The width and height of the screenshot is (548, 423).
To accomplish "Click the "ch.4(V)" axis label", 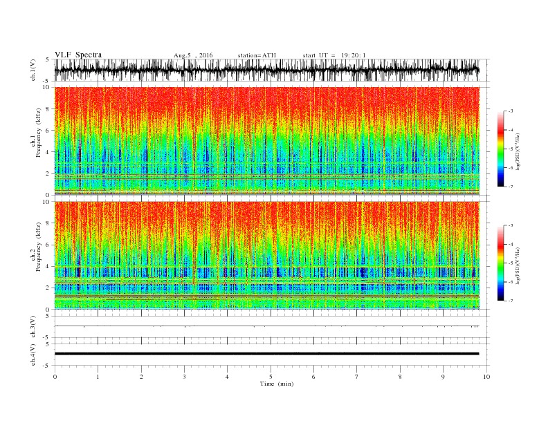I will click(33, 355).
